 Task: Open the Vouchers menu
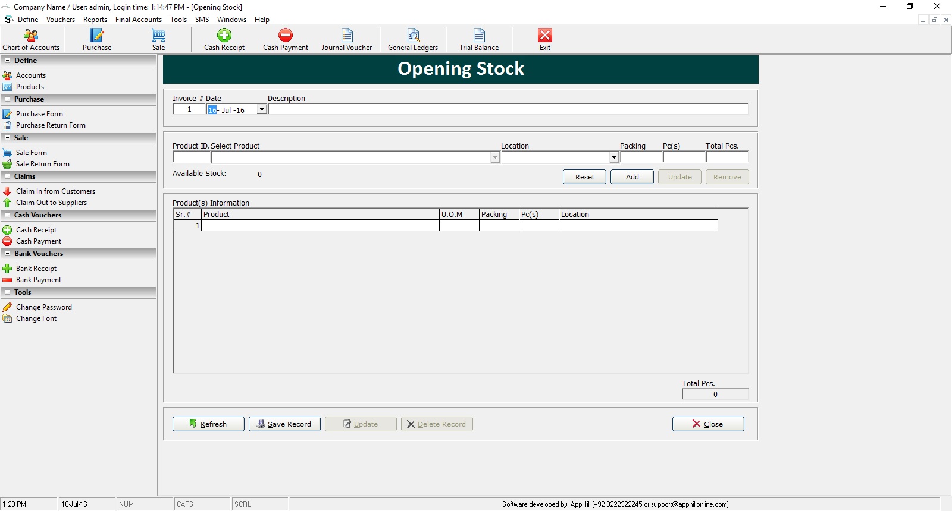(61, 20)
